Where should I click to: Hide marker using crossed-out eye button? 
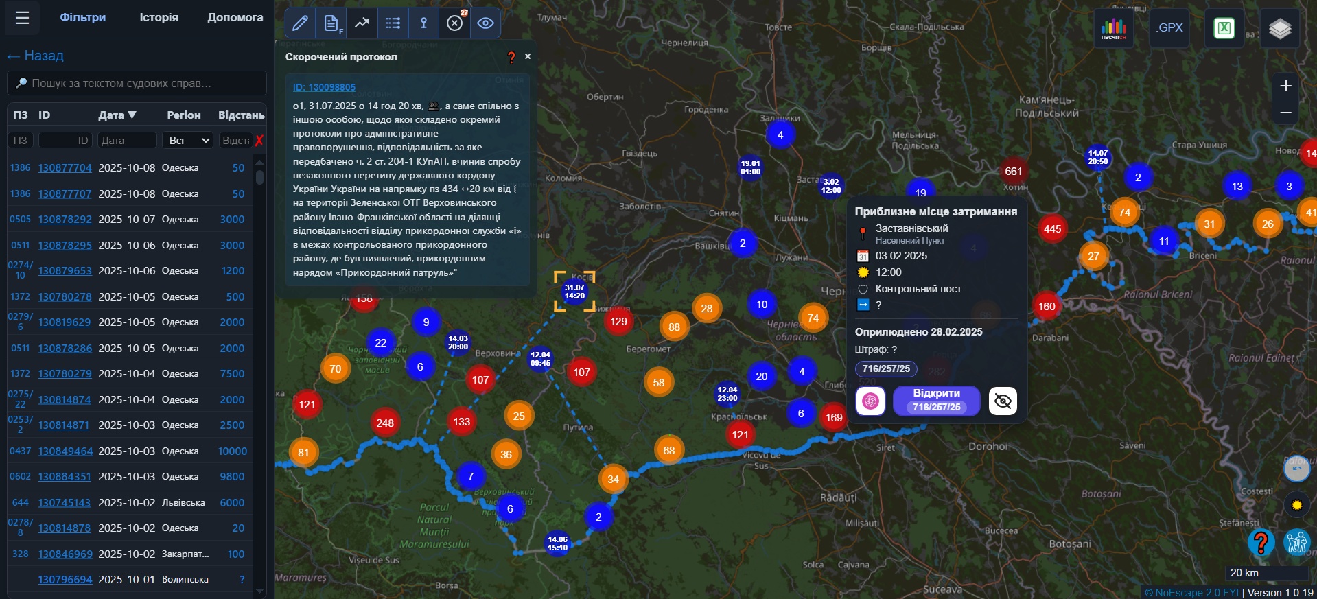[x=1003, y=401]
